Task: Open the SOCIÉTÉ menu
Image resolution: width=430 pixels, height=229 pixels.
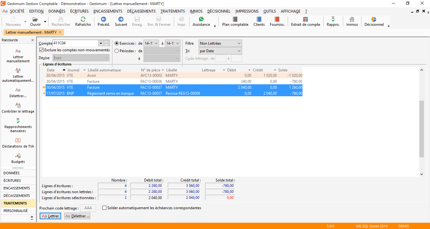Action: [x=17, y=11]
